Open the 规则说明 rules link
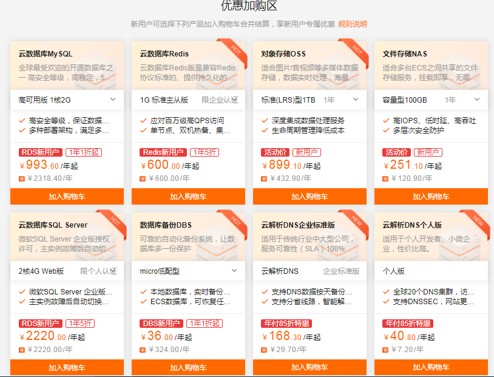 [x=352, y=24]
